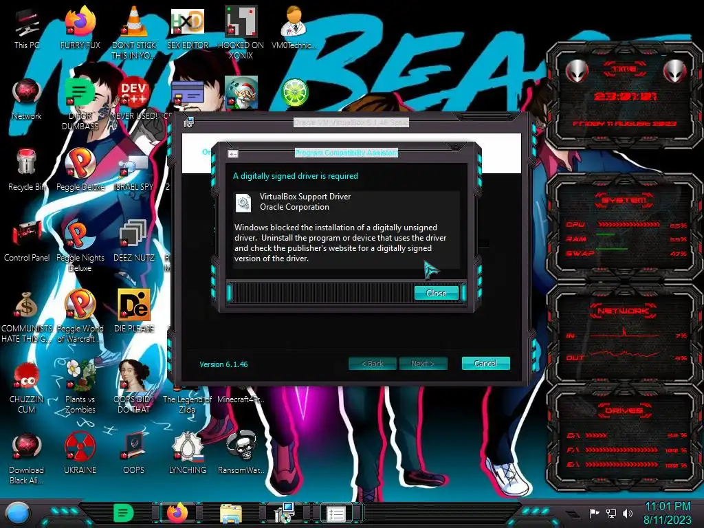Select the Network desktop icon
The width and height of the screenshot is (704, 528).
point(27,100)
